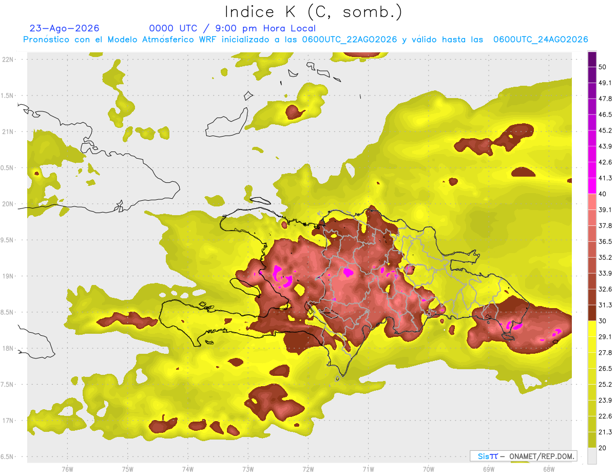This screenshot has width=616, height=476.
Task: Click the latitude axis label "7.5N"
Action: [x=7, y=385]
